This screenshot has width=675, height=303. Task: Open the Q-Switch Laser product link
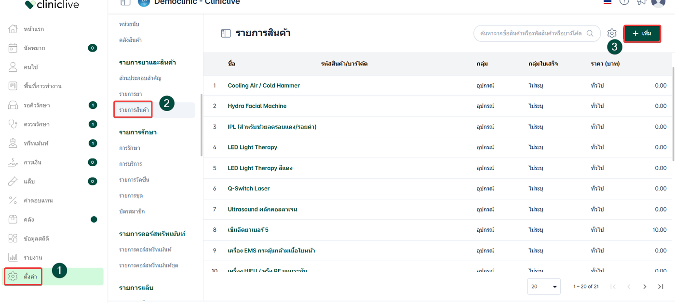point(248,188)
